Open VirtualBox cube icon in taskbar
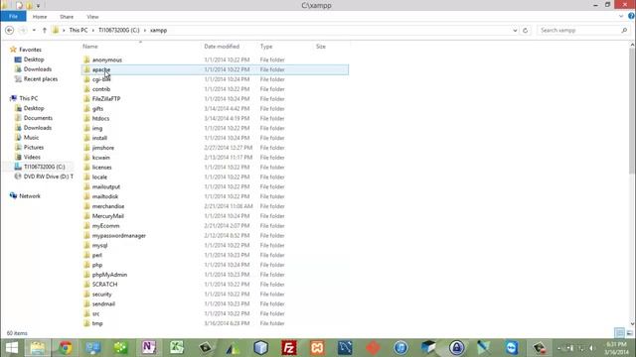 260,348
